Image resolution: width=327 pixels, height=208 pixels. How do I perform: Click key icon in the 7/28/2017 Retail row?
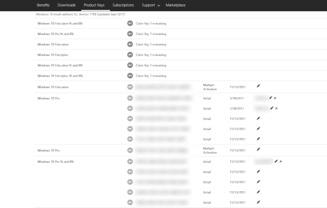tap(130, 108)
